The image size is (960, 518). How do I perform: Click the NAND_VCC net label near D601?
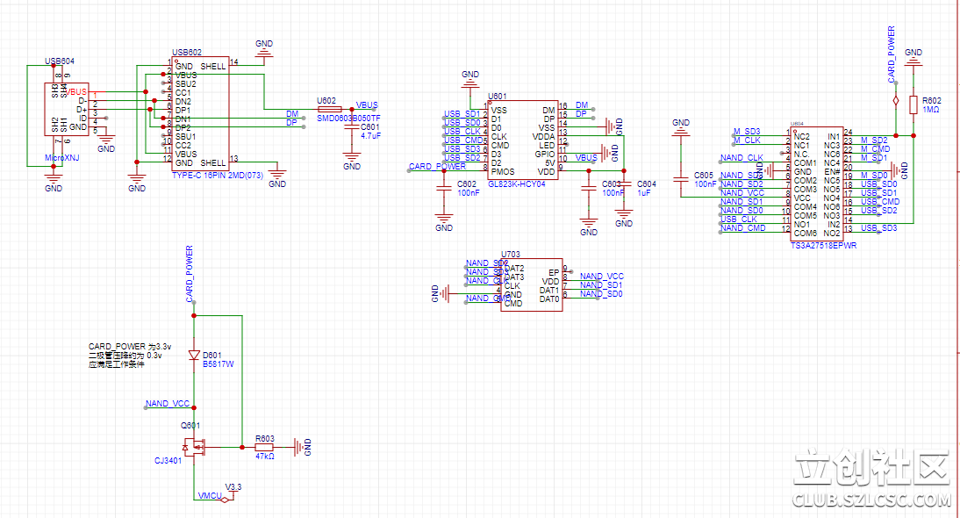point(168,404)
